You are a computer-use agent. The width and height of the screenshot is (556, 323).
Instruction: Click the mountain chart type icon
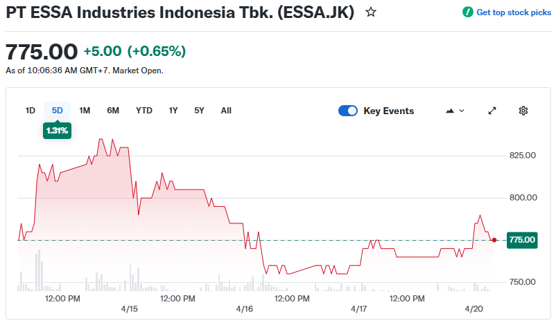pyautogui.click(x=450, y=111)
